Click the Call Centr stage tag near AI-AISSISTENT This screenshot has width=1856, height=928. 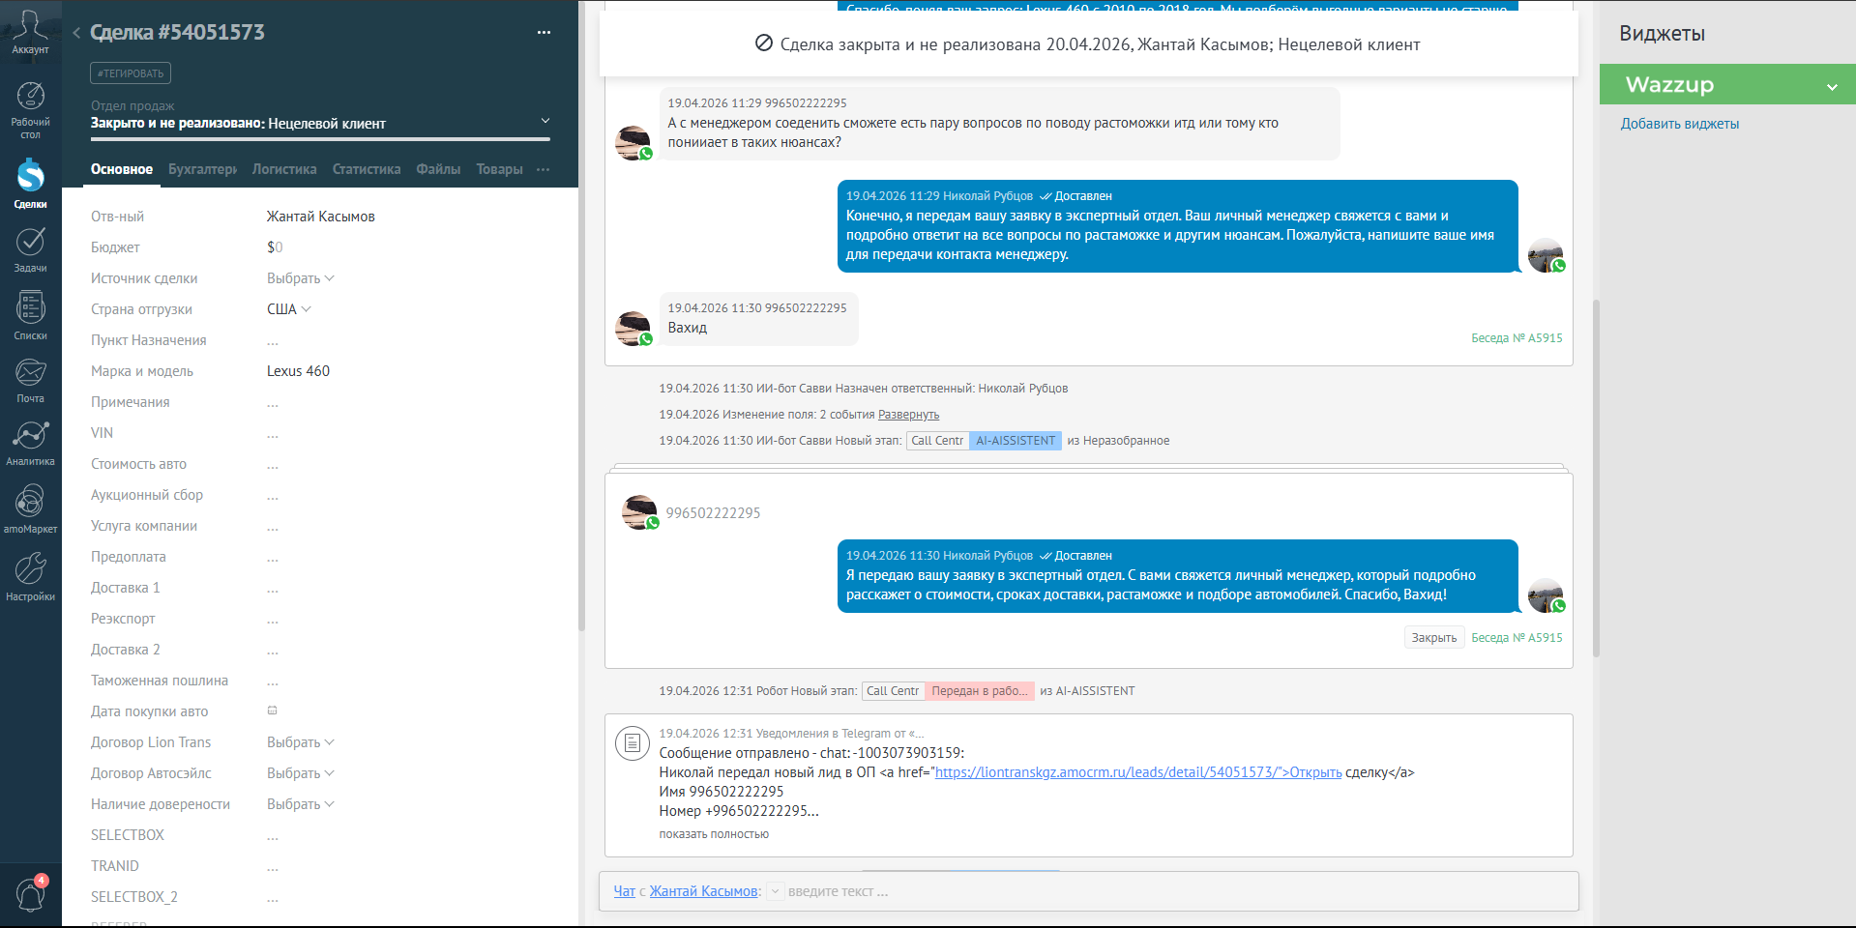coord(937,441)
